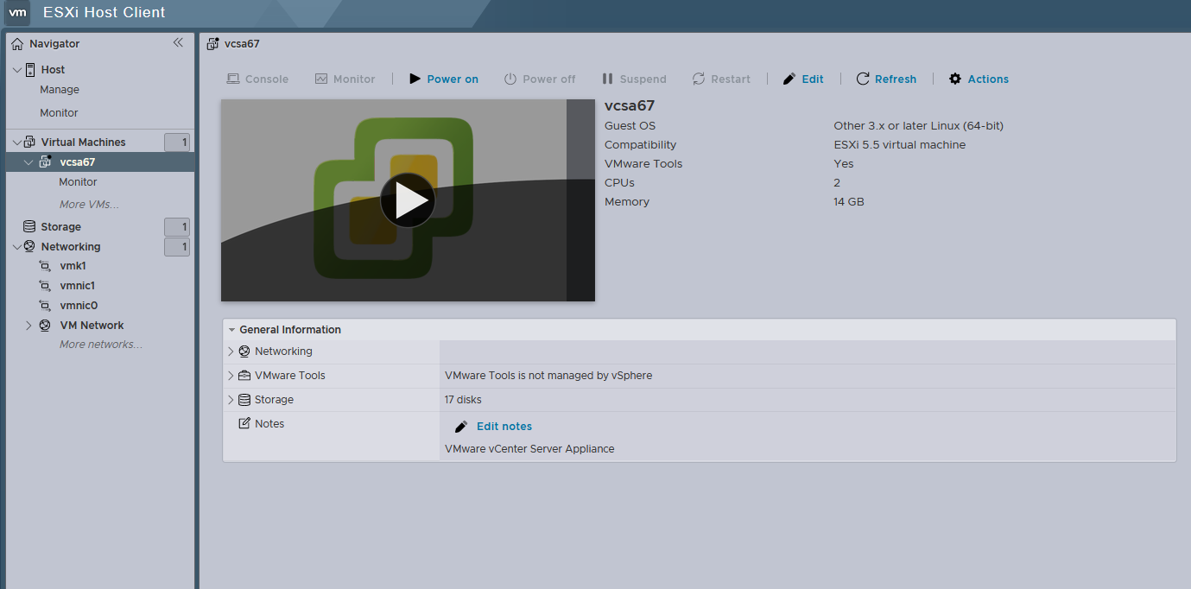The image size is (1191, 589).
Task: Open the More networks... link
Action: click(101, 345)
